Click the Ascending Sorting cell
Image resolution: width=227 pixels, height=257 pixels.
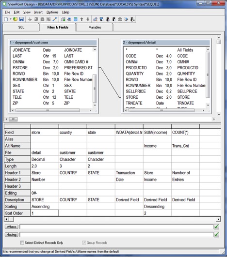(45, 207)
